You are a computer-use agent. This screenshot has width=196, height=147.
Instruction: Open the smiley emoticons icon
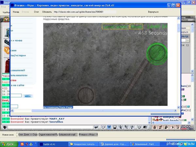(x=139, y=127)
